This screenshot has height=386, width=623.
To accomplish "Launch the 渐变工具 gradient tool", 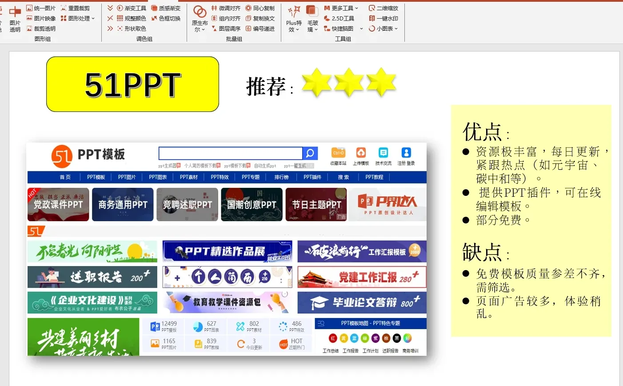I will click(133, 8).
